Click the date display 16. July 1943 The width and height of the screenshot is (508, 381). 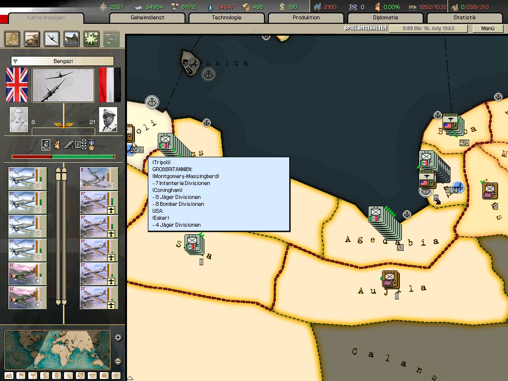pos(428,28)
